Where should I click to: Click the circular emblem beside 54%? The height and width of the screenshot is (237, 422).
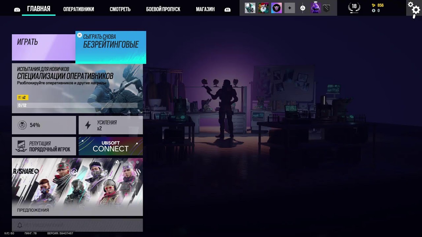22,125
